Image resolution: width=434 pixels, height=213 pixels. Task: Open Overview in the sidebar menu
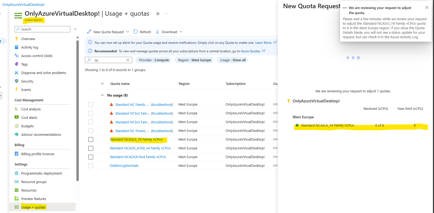pos(28,39)
